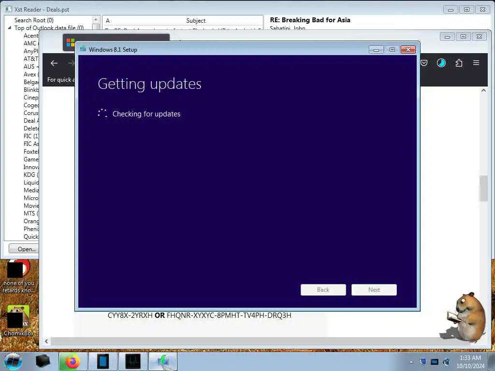
Task: Select the AMC folder in Xst Reader
Action: tap(30, 43)
